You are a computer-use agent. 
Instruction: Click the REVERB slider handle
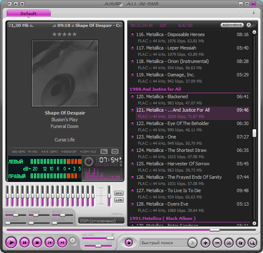click(x=55, y=223)
